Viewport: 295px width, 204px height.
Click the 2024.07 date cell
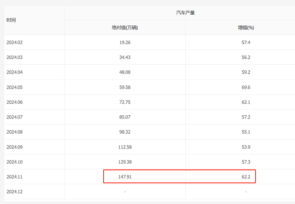[15, 117]
